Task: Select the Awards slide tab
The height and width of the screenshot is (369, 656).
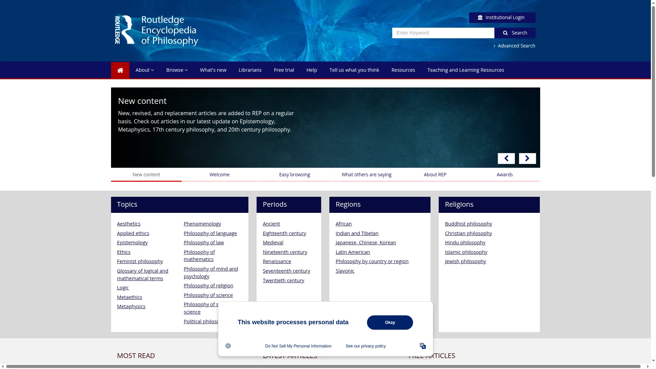Action: (x=505, y=175)
